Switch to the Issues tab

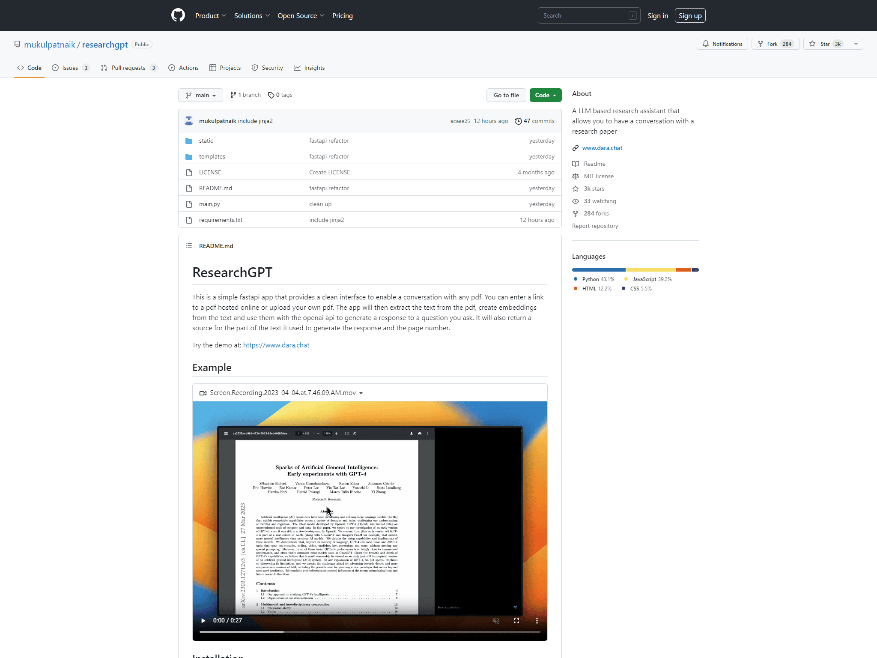71,68
